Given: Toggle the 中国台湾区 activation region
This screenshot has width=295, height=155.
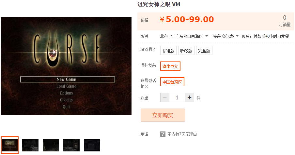Looking at the screenshot, I should [172, 82].
